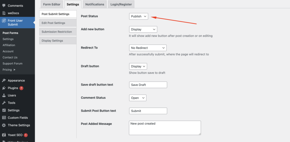Click into the Post Added Message textarea
This screenshot has width=290, height=142.
click(x=165, y=128)
